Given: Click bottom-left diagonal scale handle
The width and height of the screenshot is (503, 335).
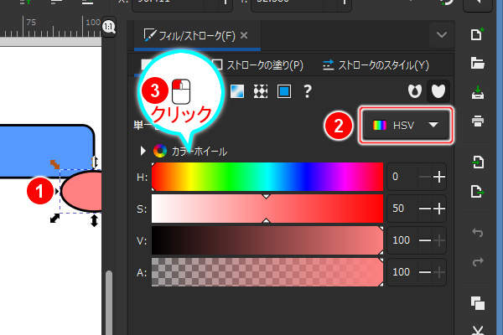Looking at the screenshot, I should point(54,219).
